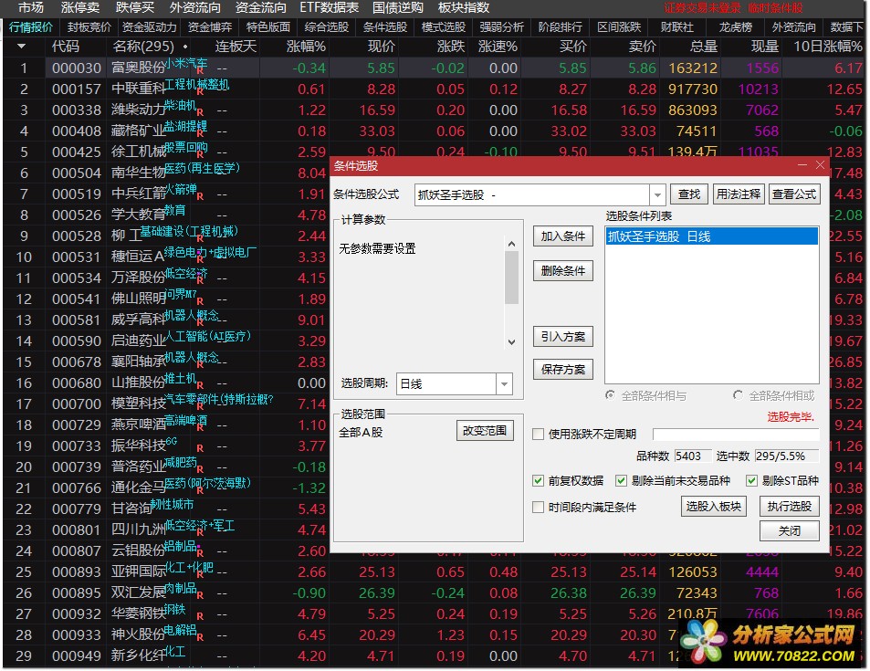Viewport: 870px width, 671px height.
Task: Toggle 剔除ST品种 checkbox
Action: pos(751,480)
